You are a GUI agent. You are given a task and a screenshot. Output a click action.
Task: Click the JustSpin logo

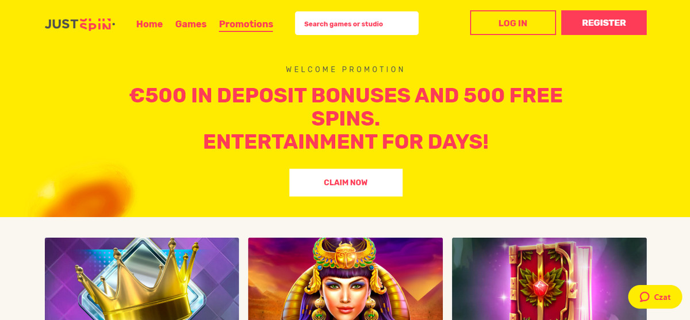tap(80, 24)
